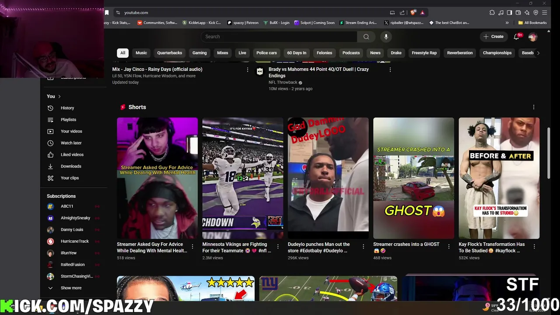The width and height of the screenshot is (560, 315).
Task: Select the All filter chip
Action: click(122, 53)
